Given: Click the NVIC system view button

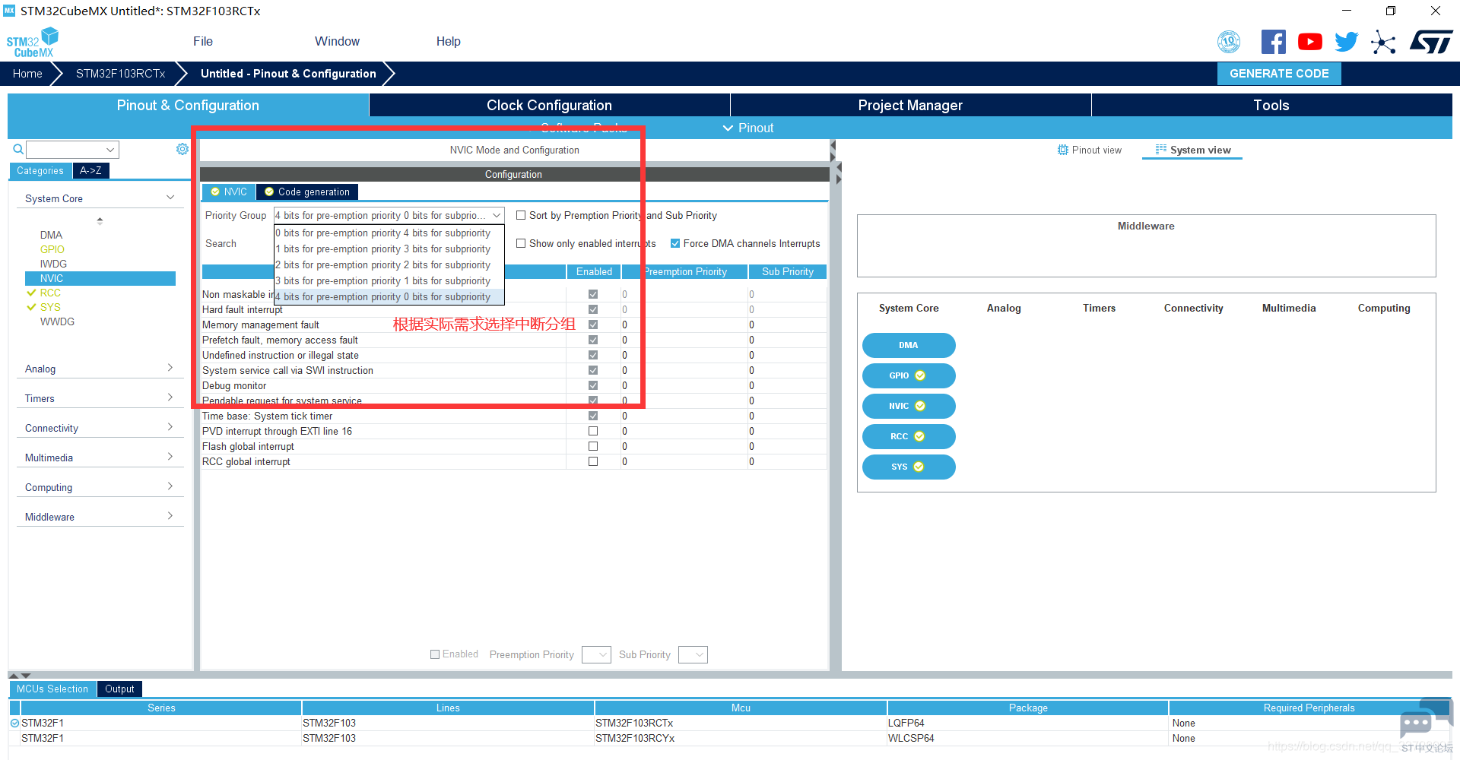Looking at the screenshot, I should pos(909,406).
